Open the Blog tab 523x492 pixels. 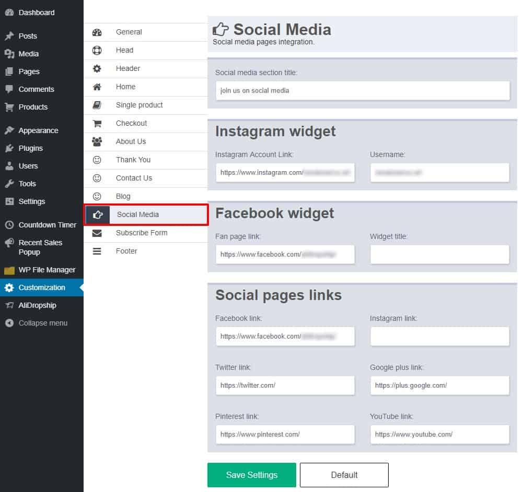click(x=146, y=197)
